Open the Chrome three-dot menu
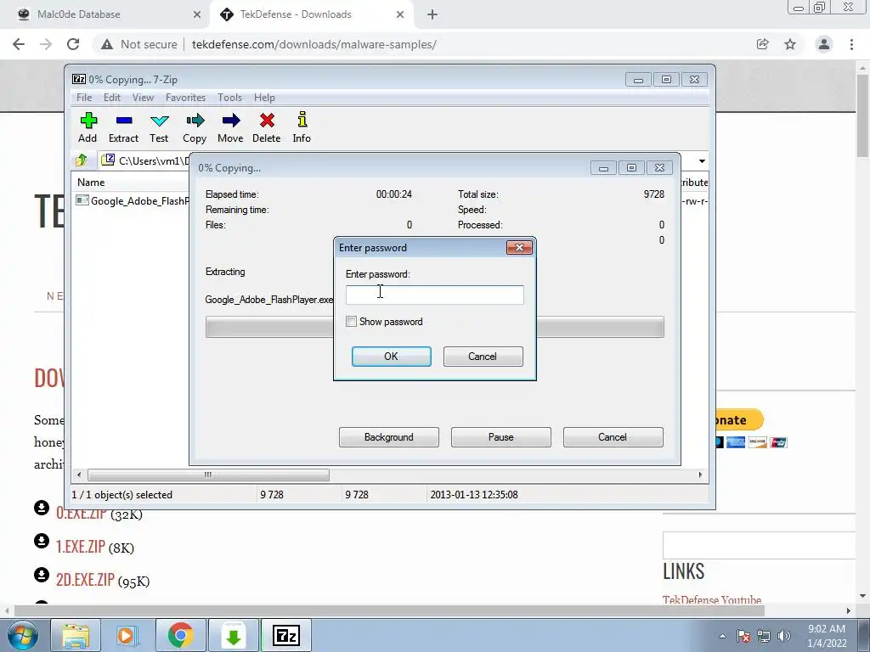 [x=851, y=44]
